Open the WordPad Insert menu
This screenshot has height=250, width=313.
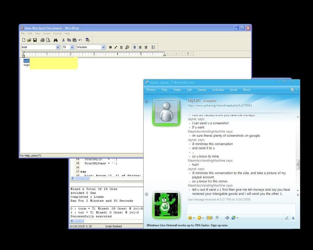pos(47,34)
